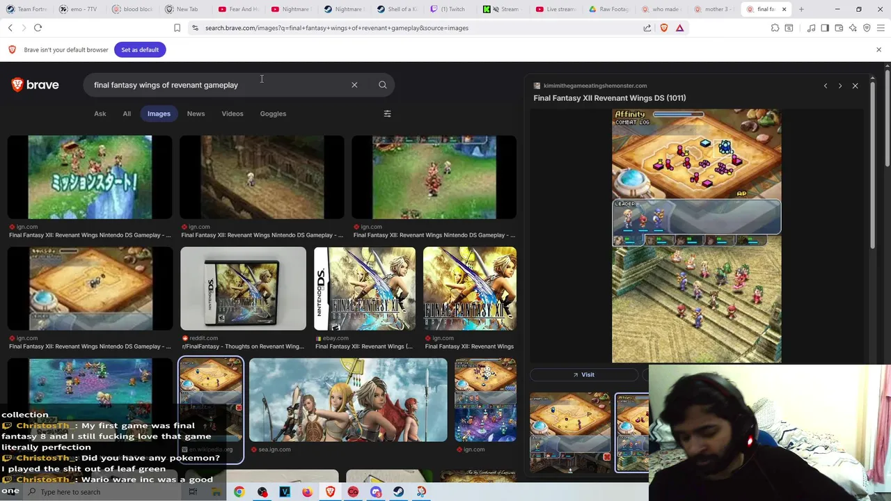The image size is (891, 501).
Task: Close the active final fantasy tab
Action: pyautogui.click(x=784, y=9)
